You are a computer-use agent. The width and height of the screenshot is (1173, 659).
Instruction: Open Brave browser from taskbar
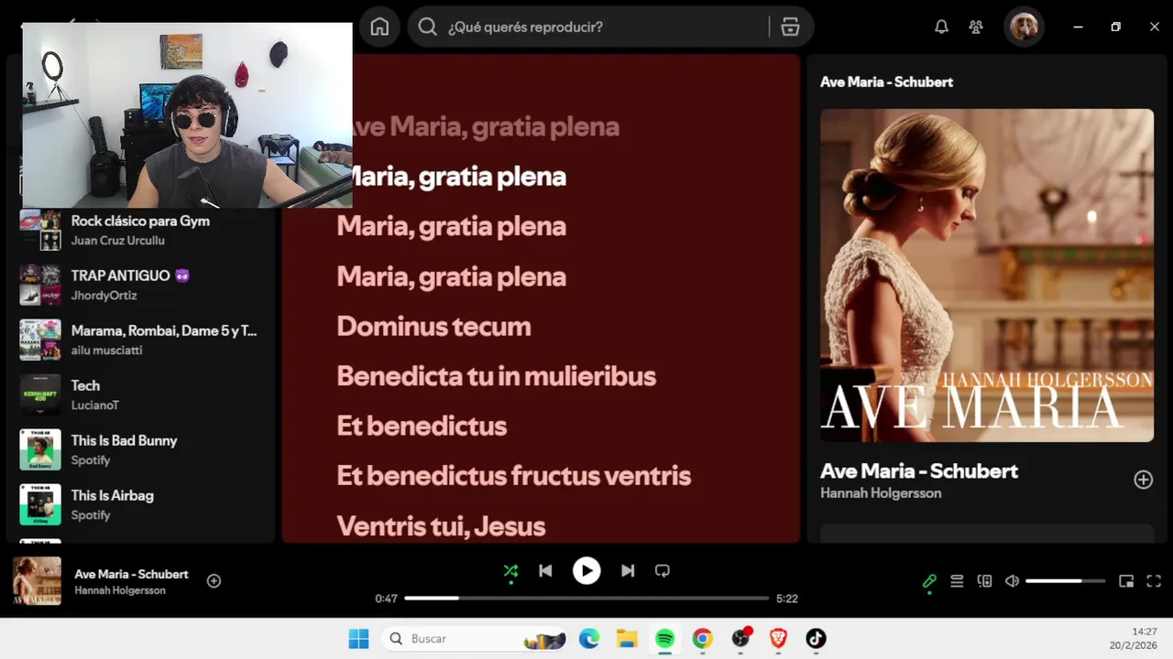click(778, 638)
